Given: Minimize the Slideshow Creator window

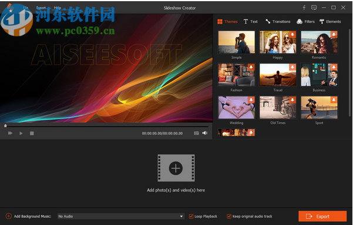Looking at the screenshot, I should tap(324, 8).
